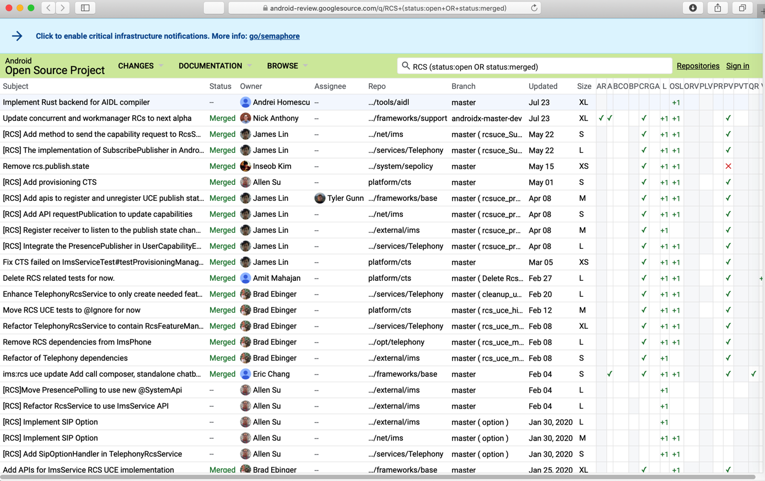
Task: Open the Safari share button
Action: click(718, 8)
